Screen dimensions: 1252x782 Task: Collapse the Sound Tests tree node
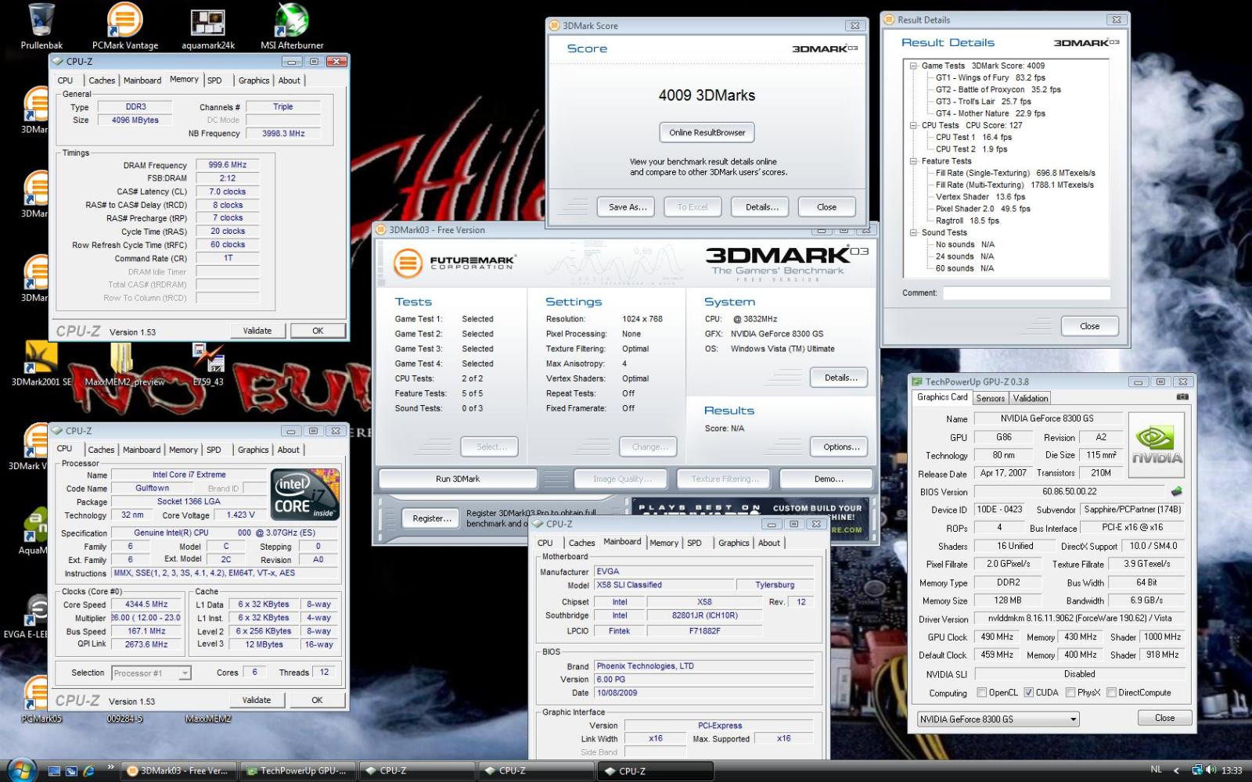click(x=913, y=232)
